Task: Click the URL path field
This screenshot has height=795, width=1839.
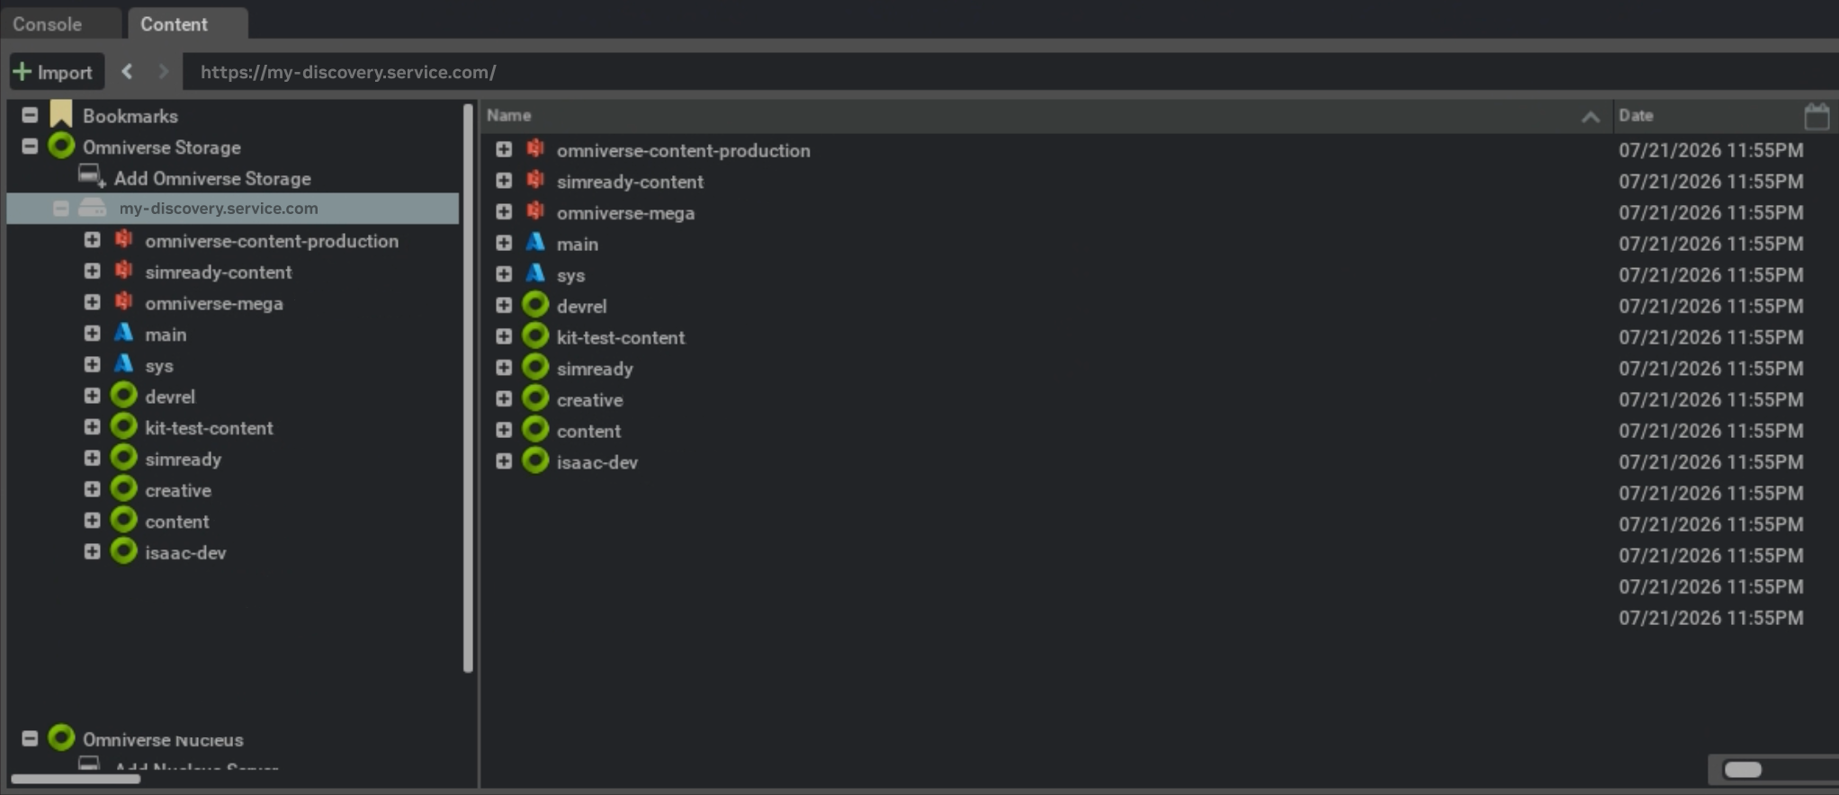Action: click(1010, 72)
